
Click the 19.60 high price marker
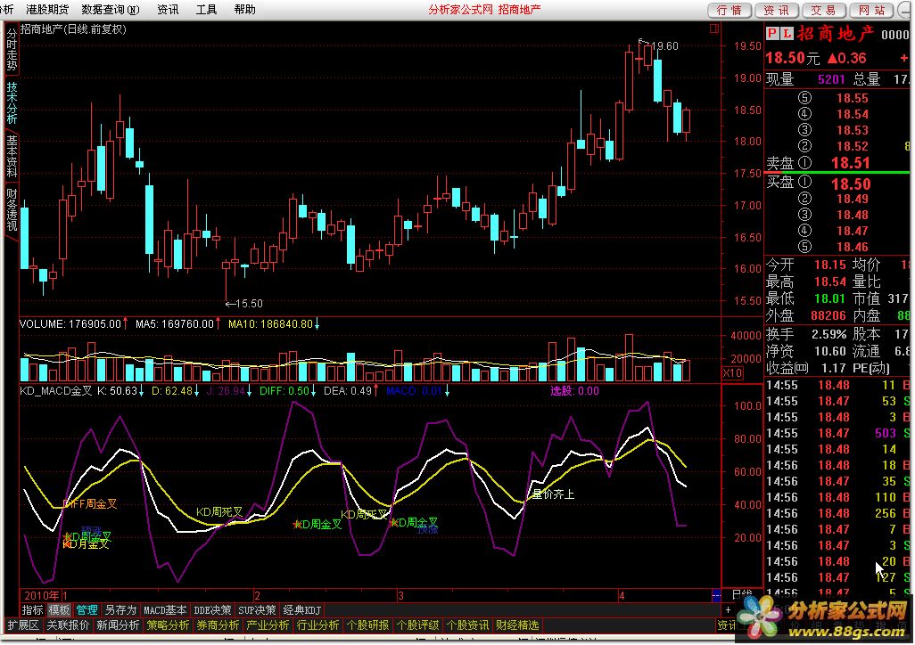click(x=664, y=46)
